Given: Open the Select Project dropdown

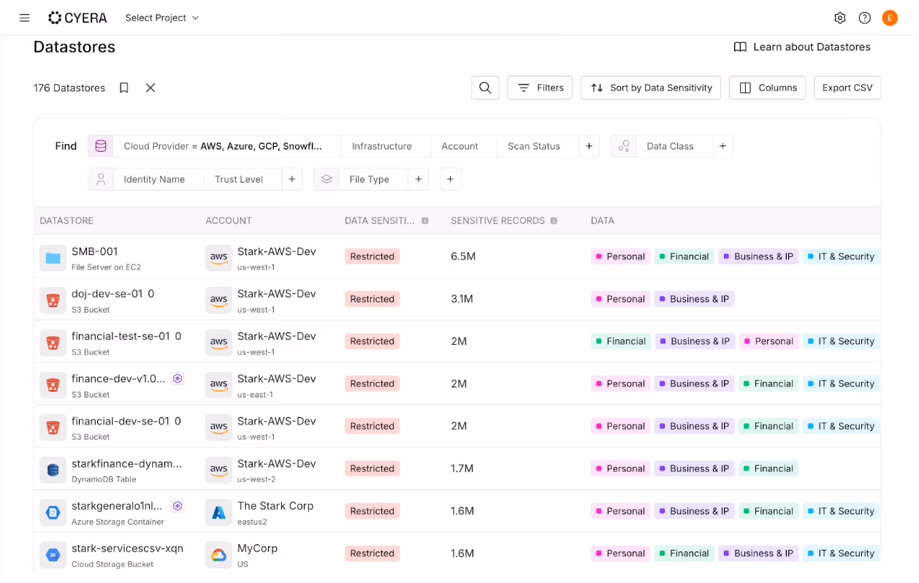Looking at the screenshot, I should click(x=161, y=18).
